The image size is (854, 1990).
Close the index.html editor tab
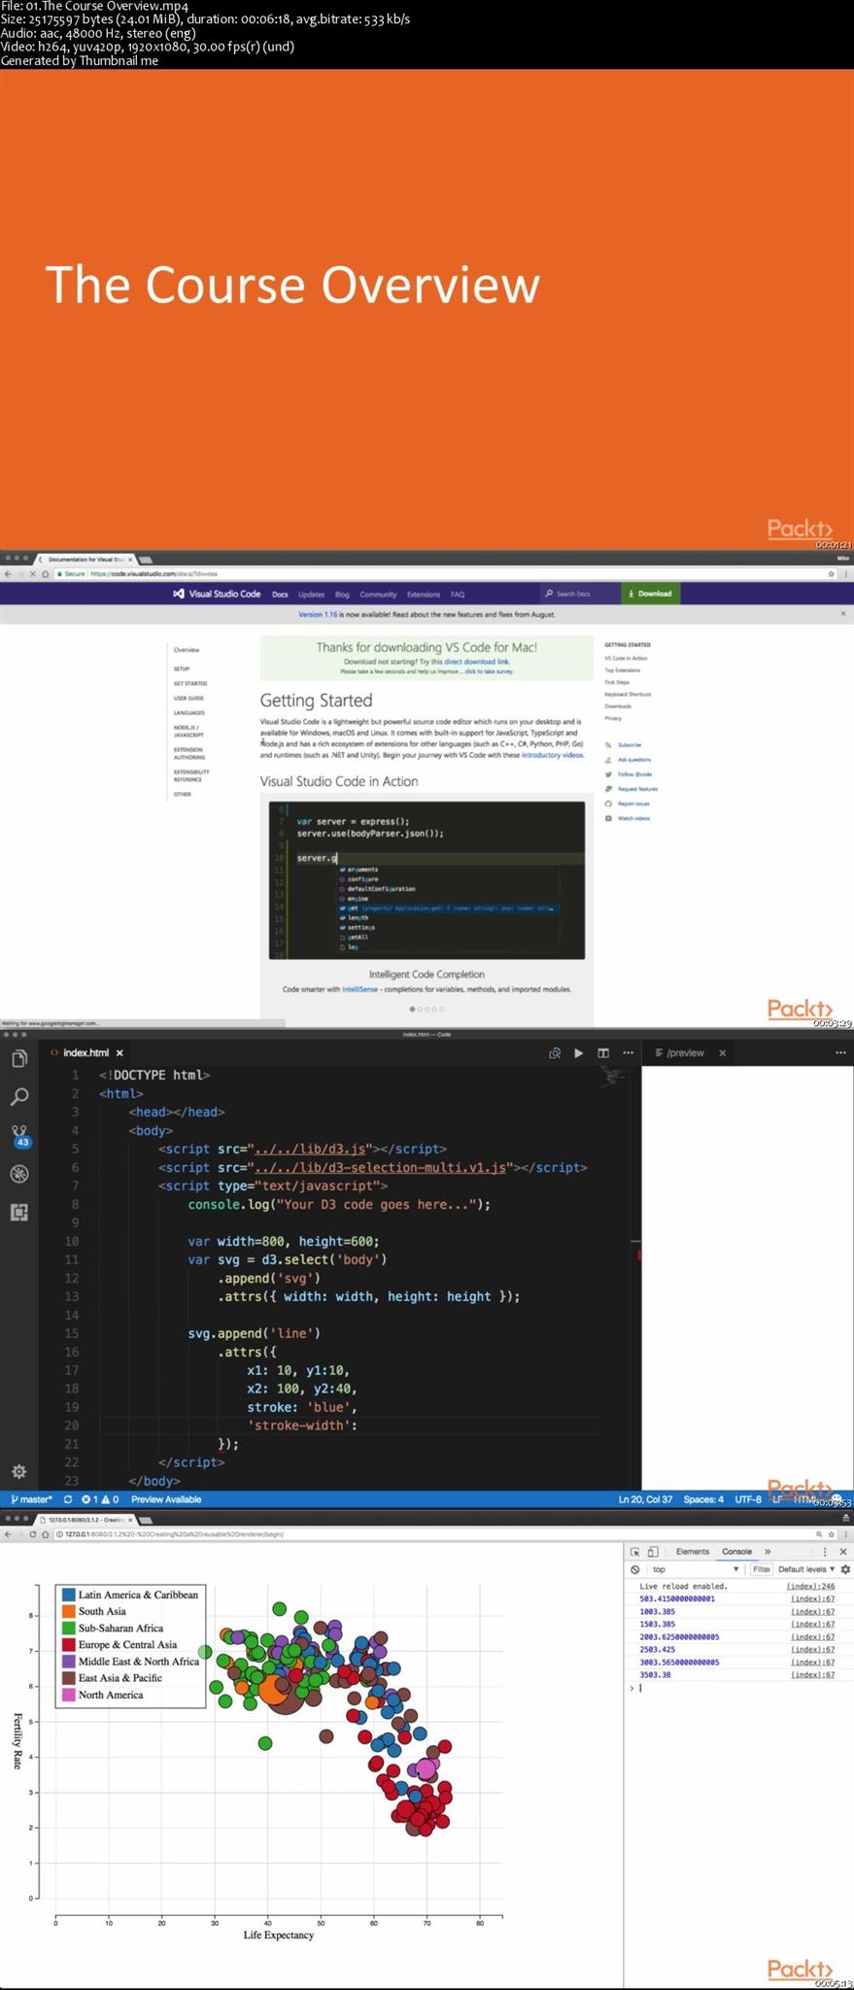pyautogui.click(x=120, y=1052)
